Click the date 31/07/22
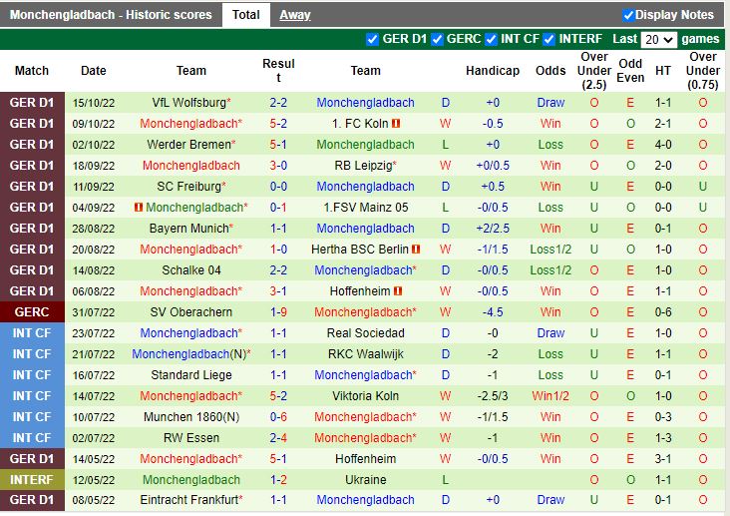 pos(93,312)
